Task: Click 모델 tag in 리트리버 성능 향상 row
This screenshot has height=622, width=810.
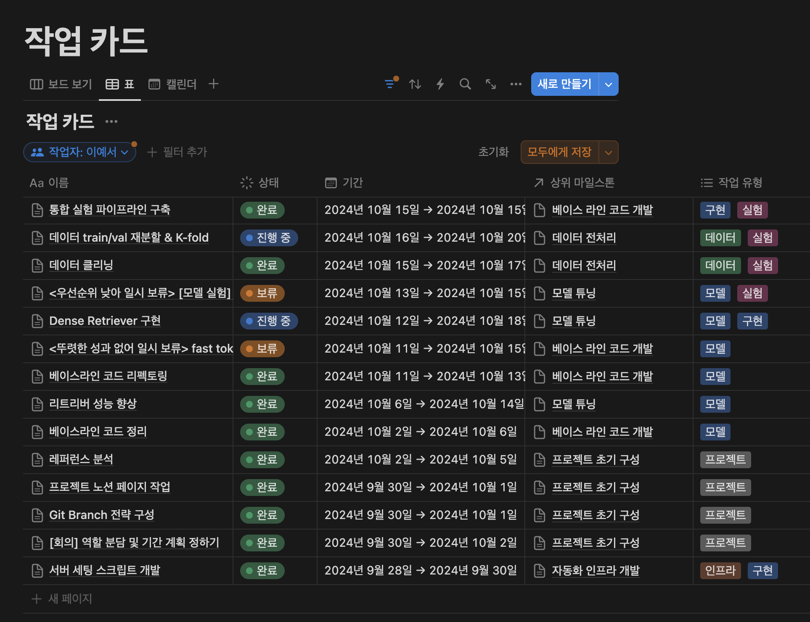Action: 715,404
